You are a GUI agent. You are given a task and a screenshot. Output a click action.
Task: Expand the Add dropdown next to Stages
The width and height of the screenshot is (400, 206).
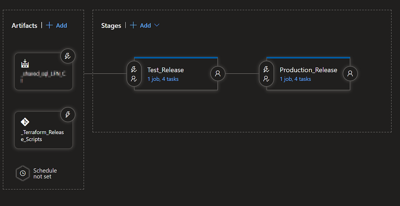(145, 25)
